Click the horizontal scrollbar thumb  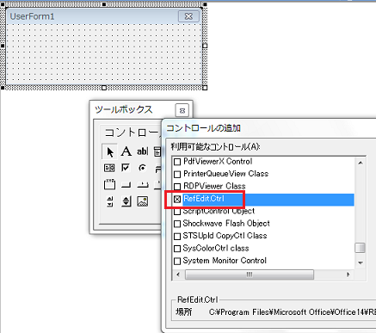click(250, 274)
